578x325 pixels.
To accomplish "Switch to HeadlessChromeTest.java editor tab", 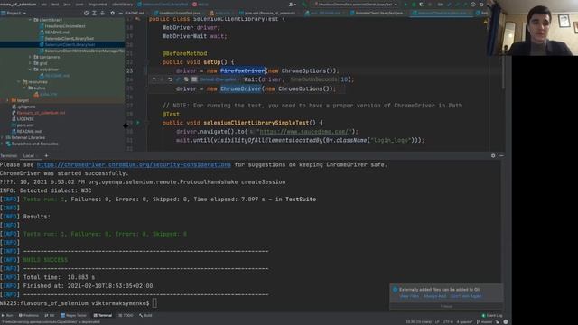I will coord(177,13).
